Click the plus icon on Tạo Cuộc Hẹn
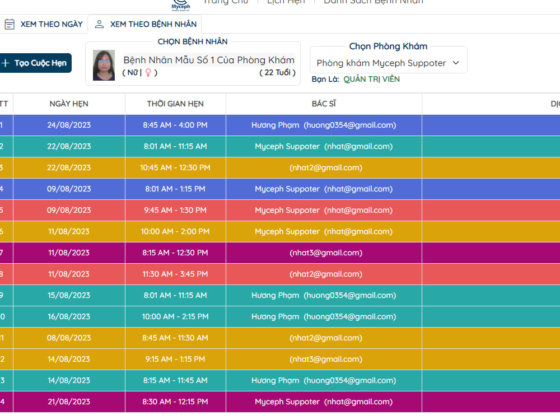The image size is (560, 420). tap(6, 63)
